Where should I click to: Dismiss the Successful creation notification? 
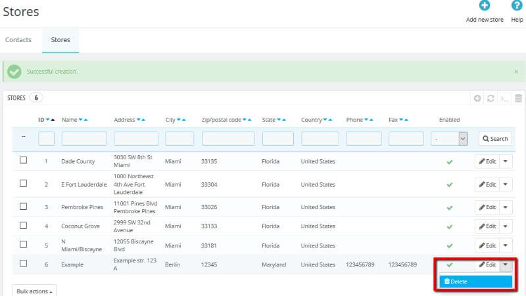tap(516, 71)
